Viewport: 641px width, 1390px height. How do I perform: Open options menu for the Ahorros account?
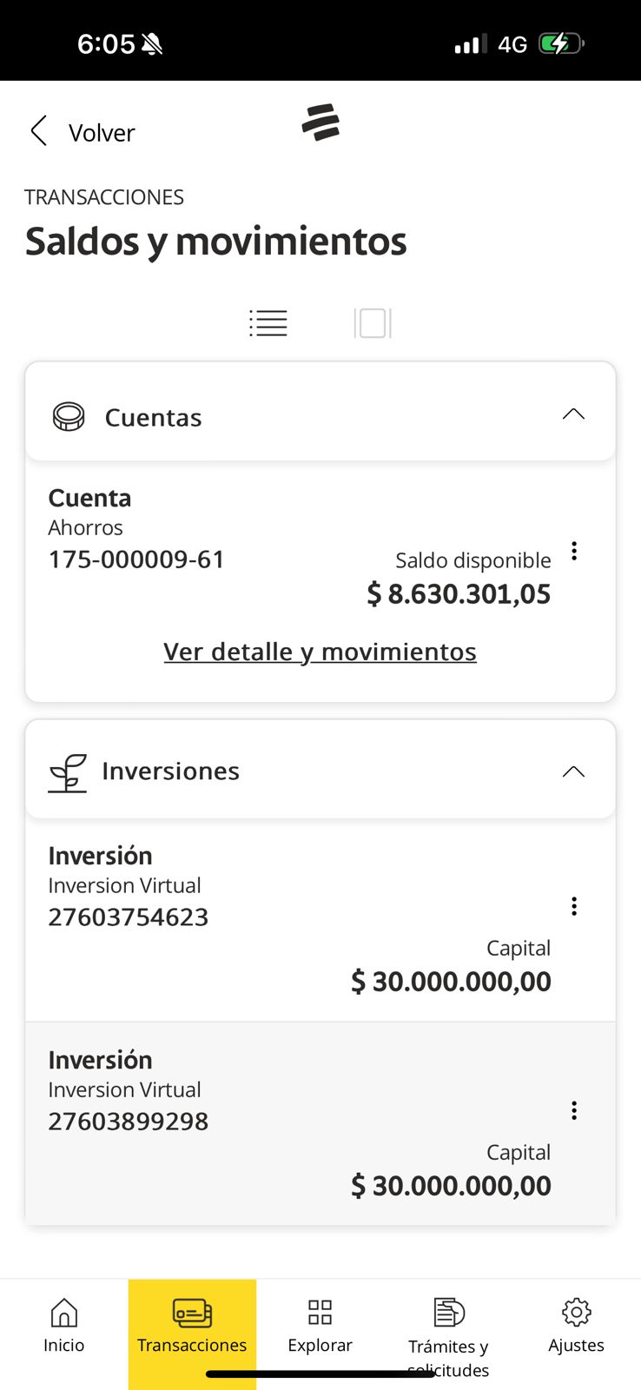click(x=574, y=551)
